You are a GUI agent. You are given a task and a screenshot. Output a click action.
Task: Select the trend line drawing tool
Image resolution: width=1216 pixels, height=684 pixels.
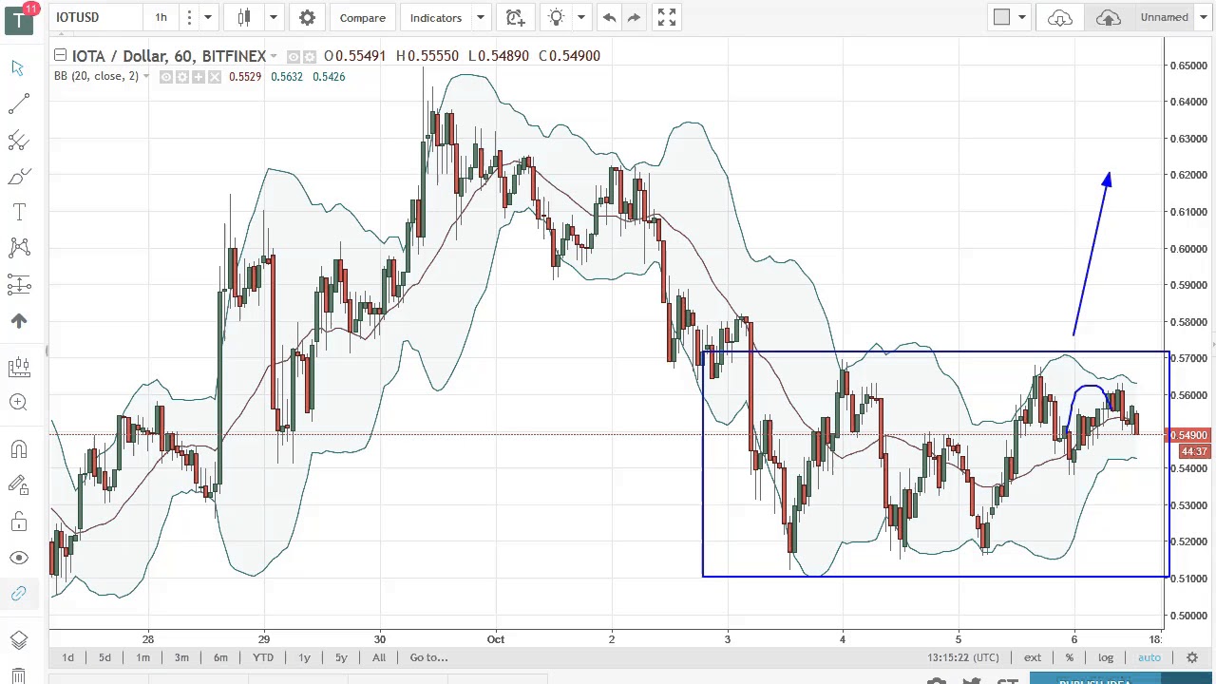[x=18, y=104]
